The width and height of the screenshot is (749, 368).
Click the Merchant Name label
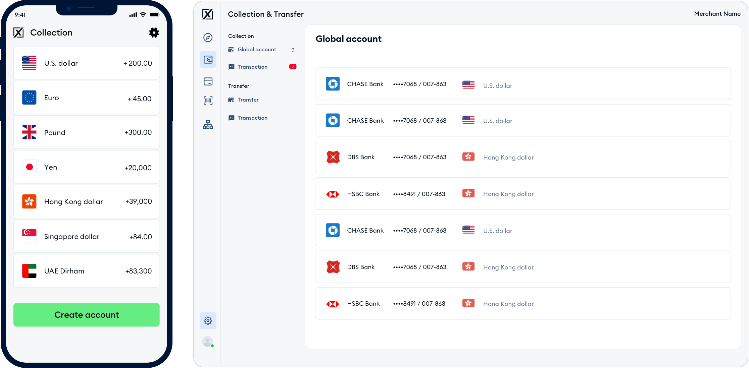717,14
